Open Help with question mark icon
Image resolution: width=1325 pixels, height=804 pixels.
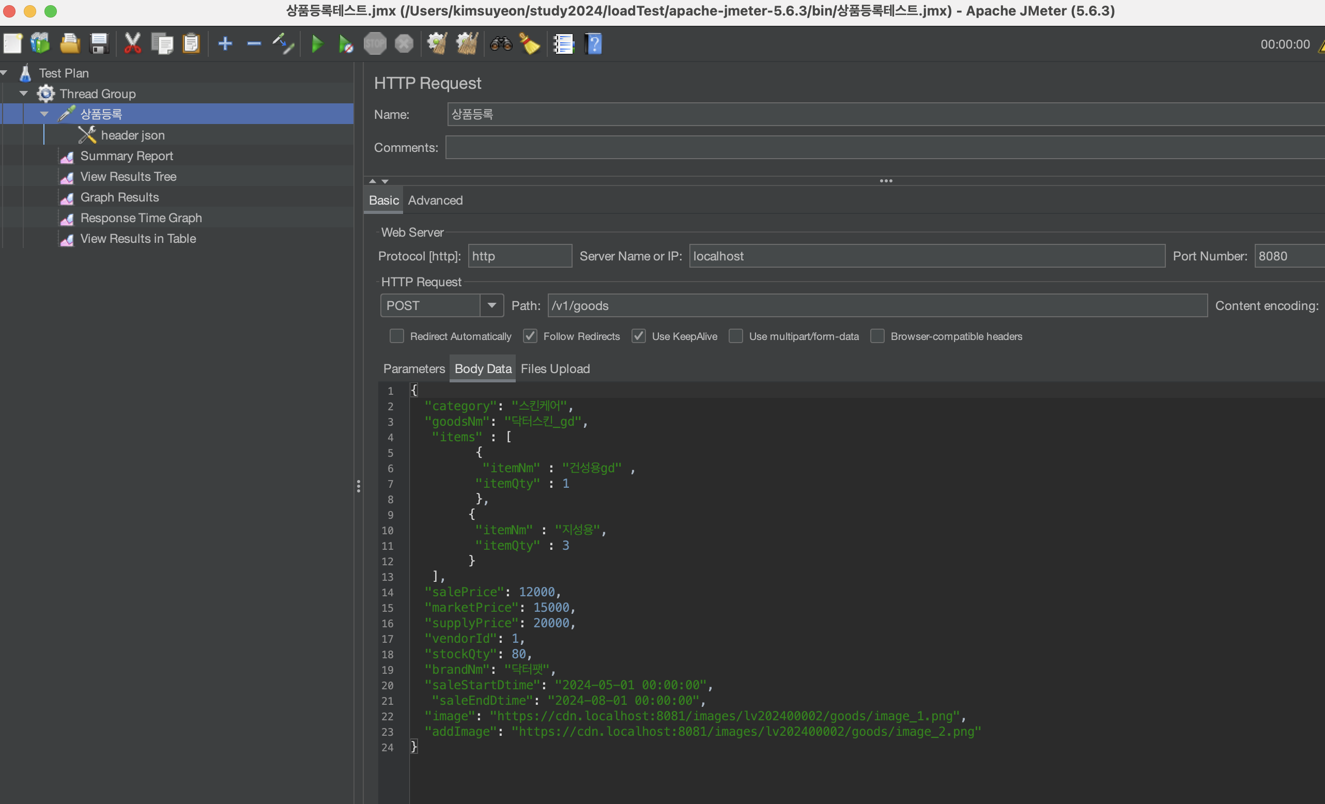point(594,43)
